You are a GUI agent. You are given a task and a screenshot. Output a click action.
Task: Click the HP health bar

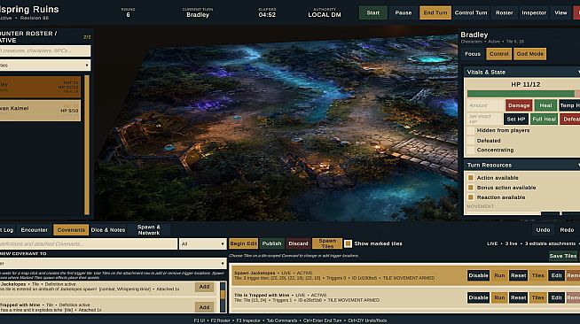point(523,94)
